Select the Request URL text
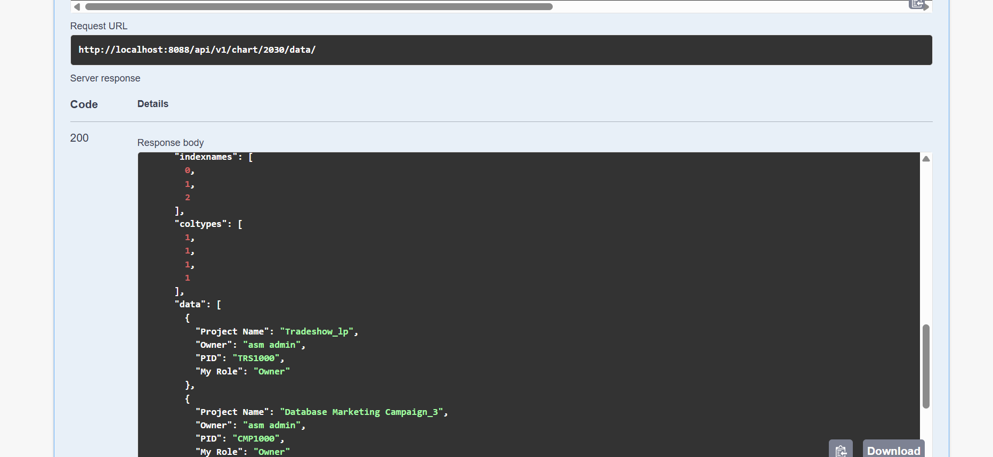This screenshot has height=457, width=993. click(x=197, y=50)
